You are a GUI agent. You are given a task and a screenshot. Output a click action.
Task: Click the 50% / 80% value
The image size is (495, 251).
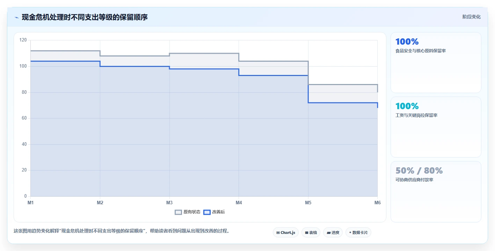(x=419, y=170)
